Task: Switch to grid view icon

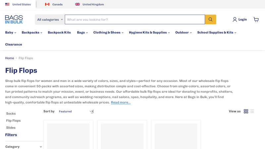Action: click(246, 111)
